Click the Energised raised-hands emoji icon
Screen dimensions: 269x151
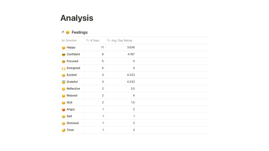[x=63, y=68]
